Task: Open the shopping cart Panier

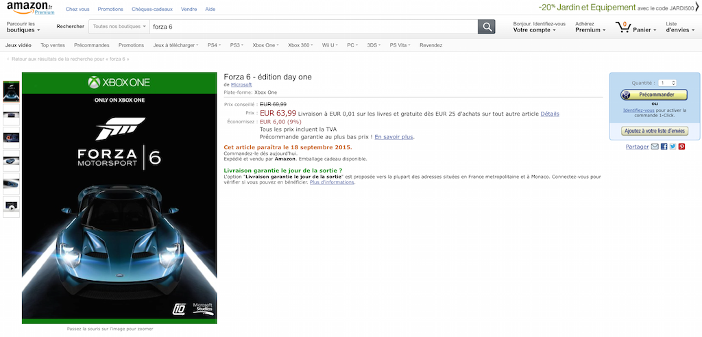Action: pyautogui.click(x=634, y=28)
